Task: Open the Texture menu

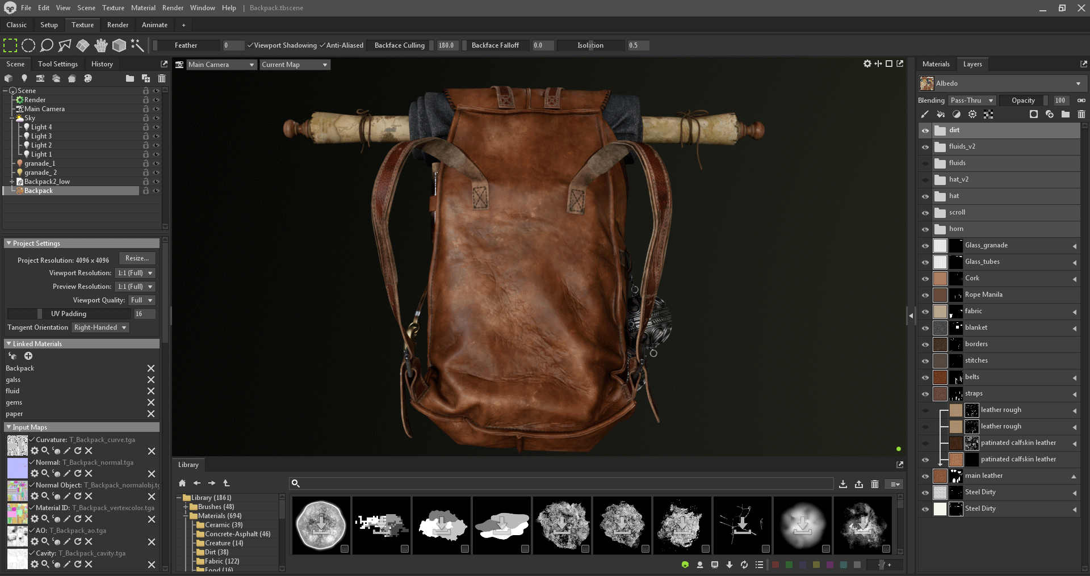Action: click(113, 8)
